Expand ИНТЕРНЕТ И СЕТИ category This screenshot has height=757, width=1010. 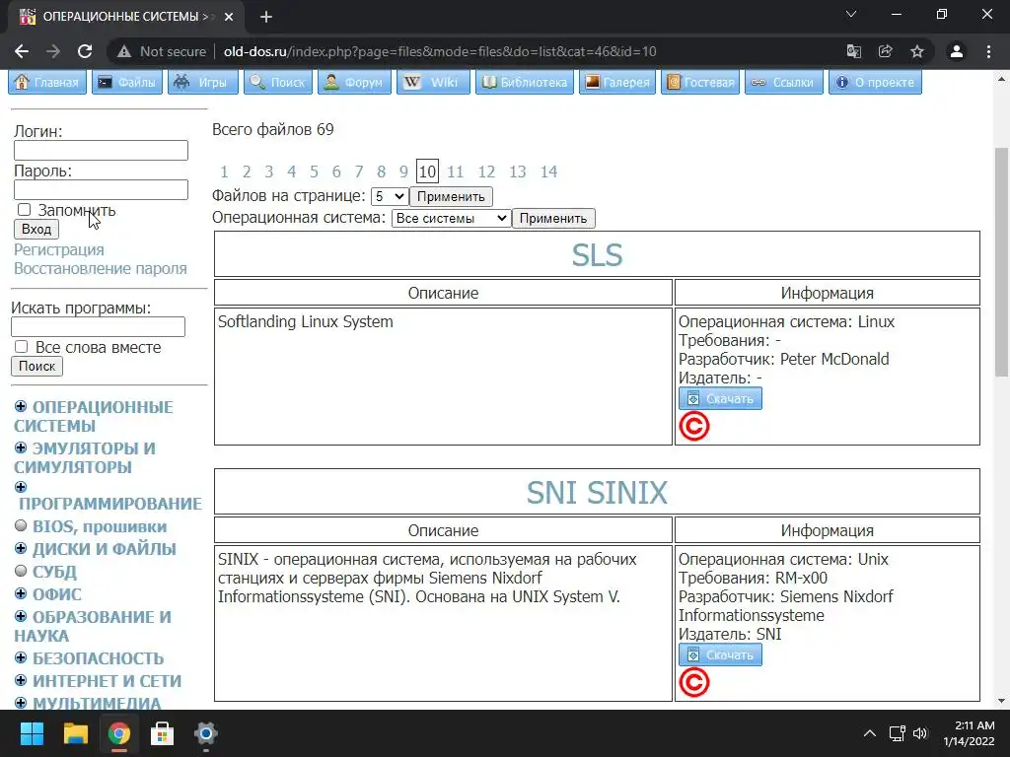[x=21, y=680]
